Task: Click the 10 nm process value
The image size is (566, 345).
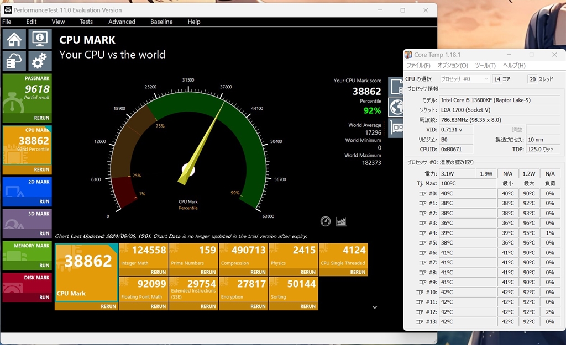Action: (x=543, y=140)
